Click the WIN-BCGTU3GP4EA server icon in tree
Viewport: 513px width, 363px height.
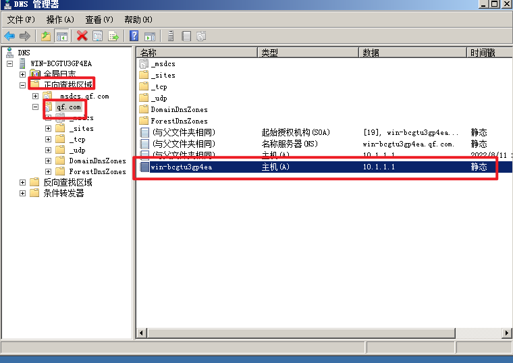pos(22,63)
